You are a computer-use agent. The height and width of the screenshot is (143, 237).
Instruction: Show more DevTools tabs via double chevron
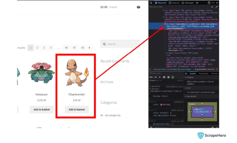197,3
